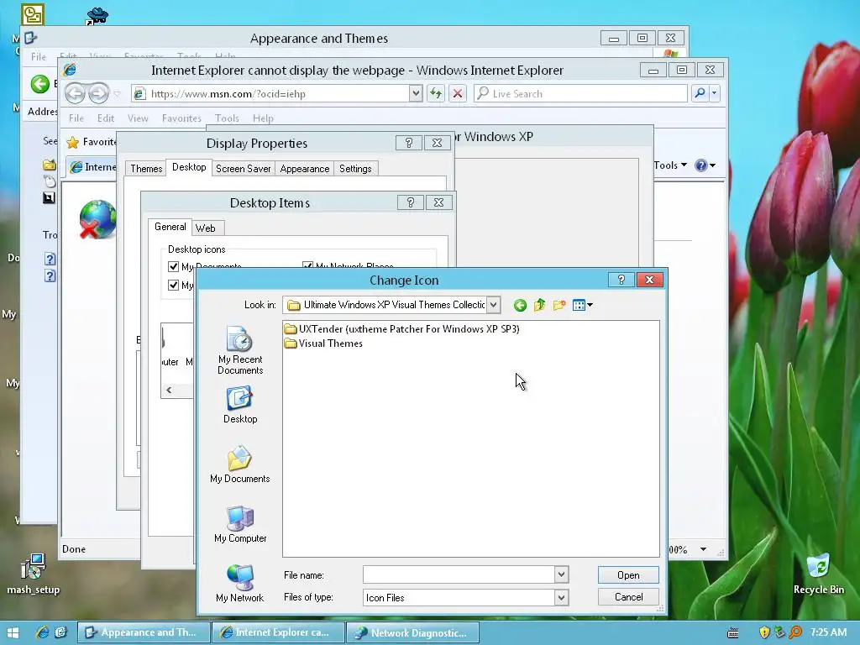Open the Appearance tab in Display Properties
This screenshot has width=860, height=645.
point(304,168)
